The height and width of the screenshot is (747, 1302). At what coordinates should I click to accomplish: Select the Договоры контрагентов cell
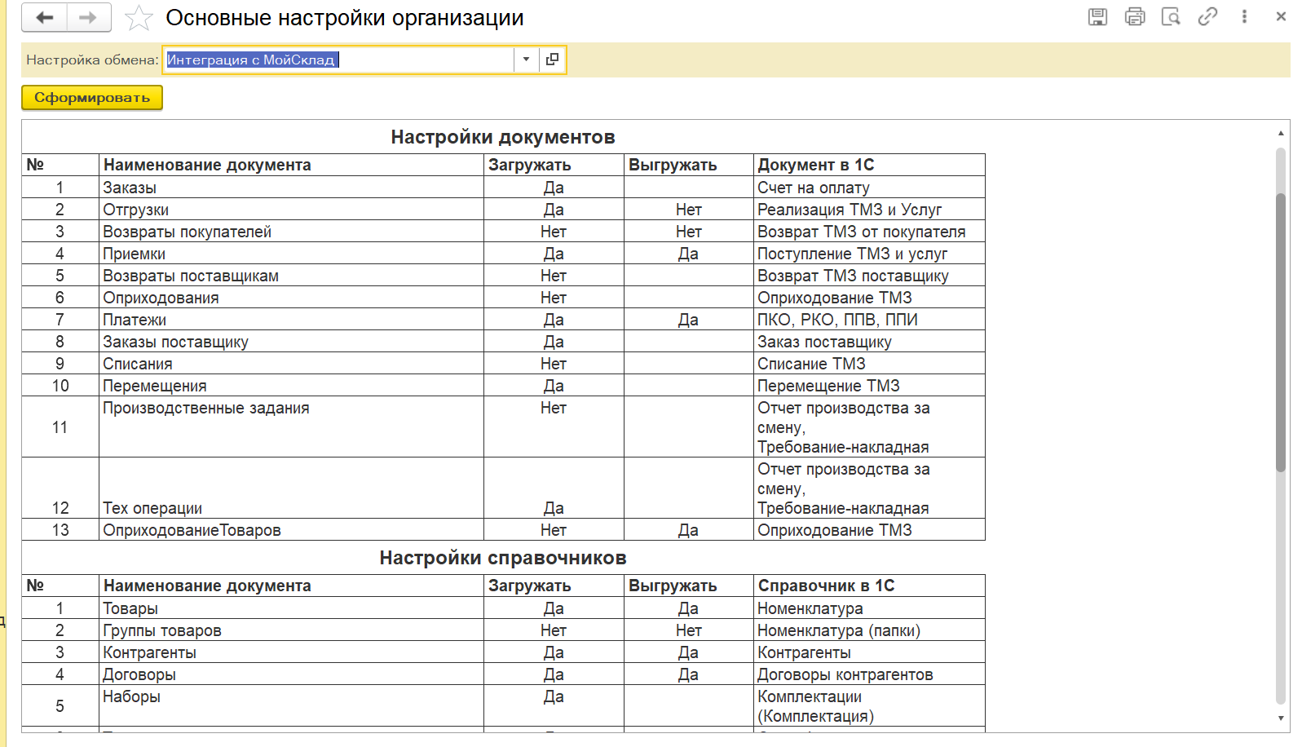(x=869, y=674)
